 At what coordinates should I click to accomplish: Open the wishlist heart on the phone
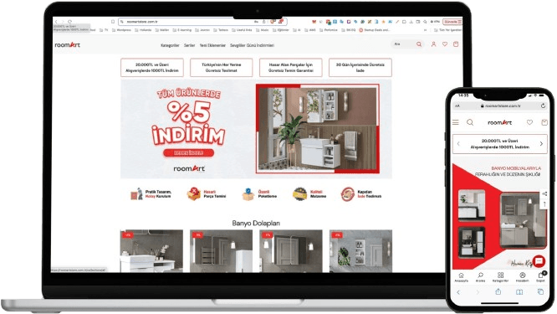[529, 122]
